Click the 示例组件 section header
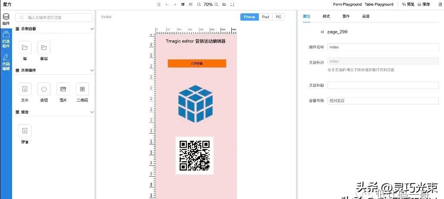The width and height of the screenshot is (444, 199). [54, 70]
